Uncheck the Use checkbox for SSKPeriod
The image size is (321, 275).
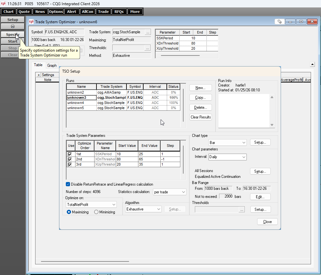(70, 154)
